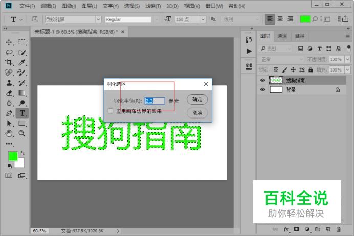This screenshot has height=236, width=354.
Task: Toggle text orientation in options bar
Action: click(x=34, y=19)
